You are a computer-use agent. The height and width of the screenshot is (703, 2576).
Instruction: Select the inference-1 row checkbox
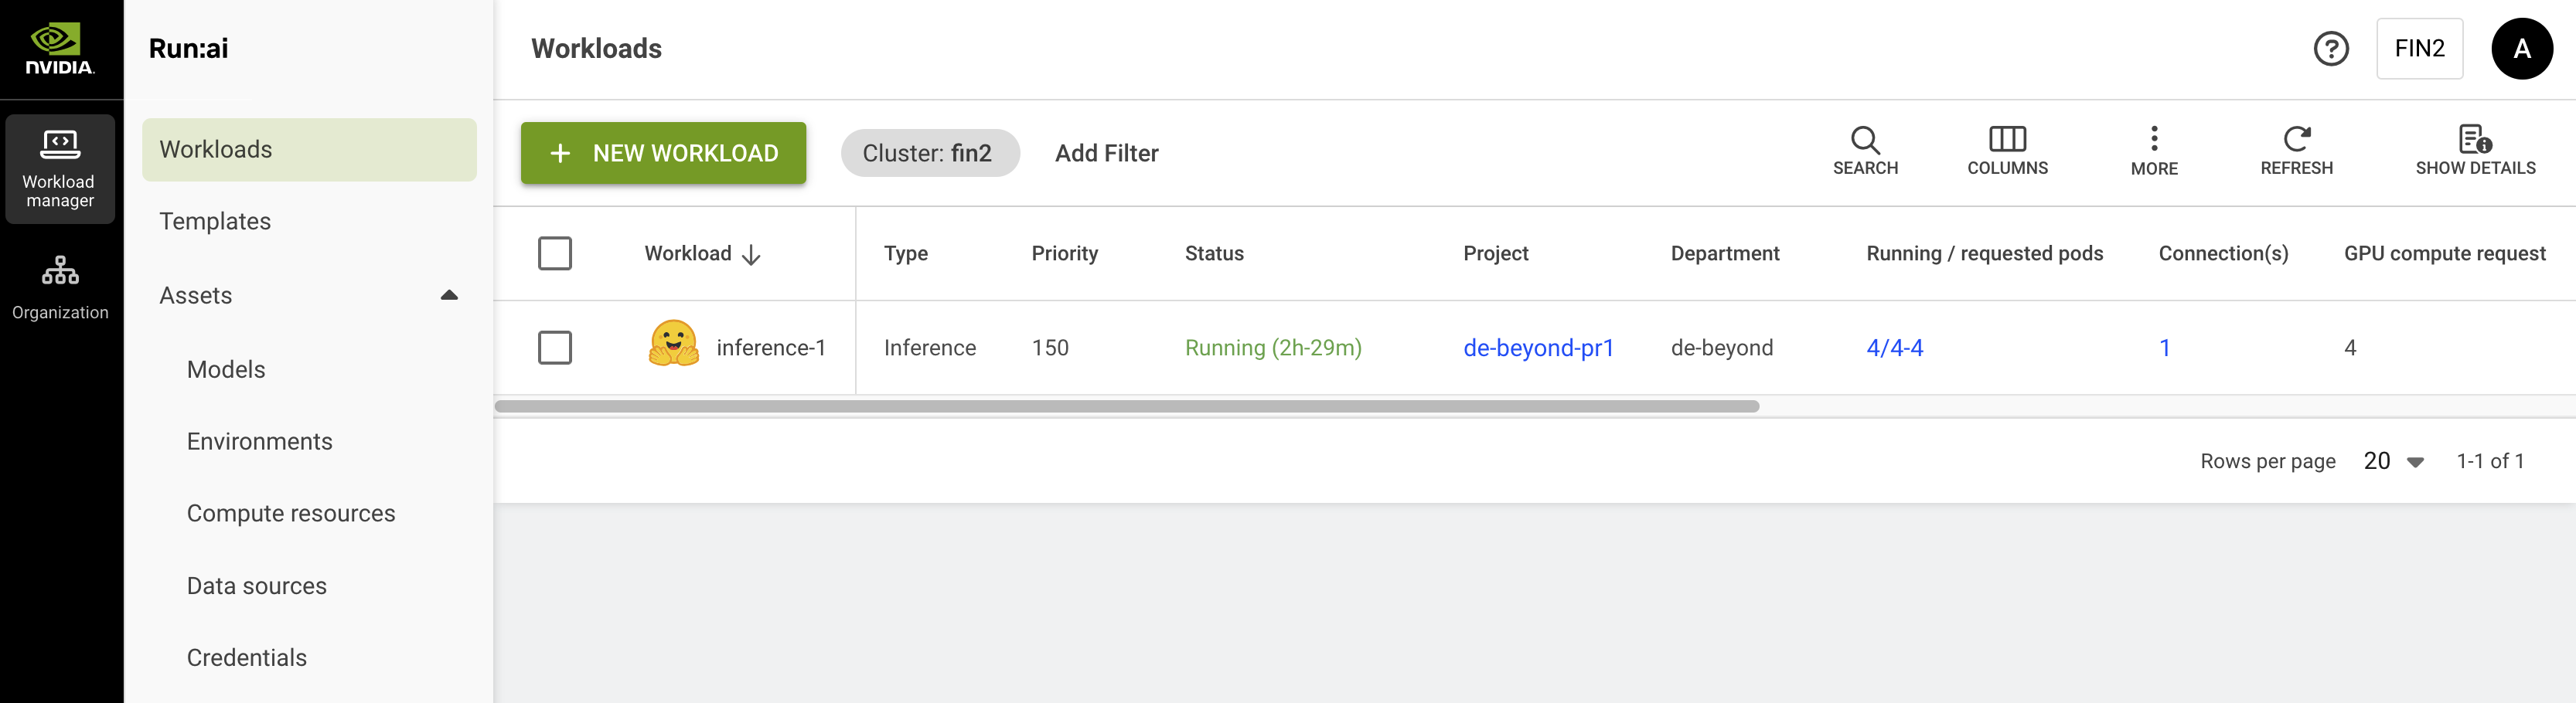click(x=555, y=348)
